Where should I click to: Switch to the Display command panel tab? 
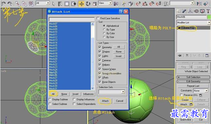202,11
